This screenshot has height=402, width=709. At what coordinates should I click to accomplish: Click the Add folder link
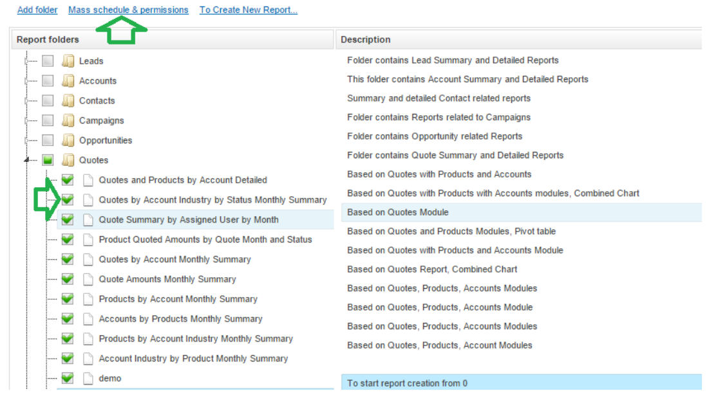pos(37,10)
